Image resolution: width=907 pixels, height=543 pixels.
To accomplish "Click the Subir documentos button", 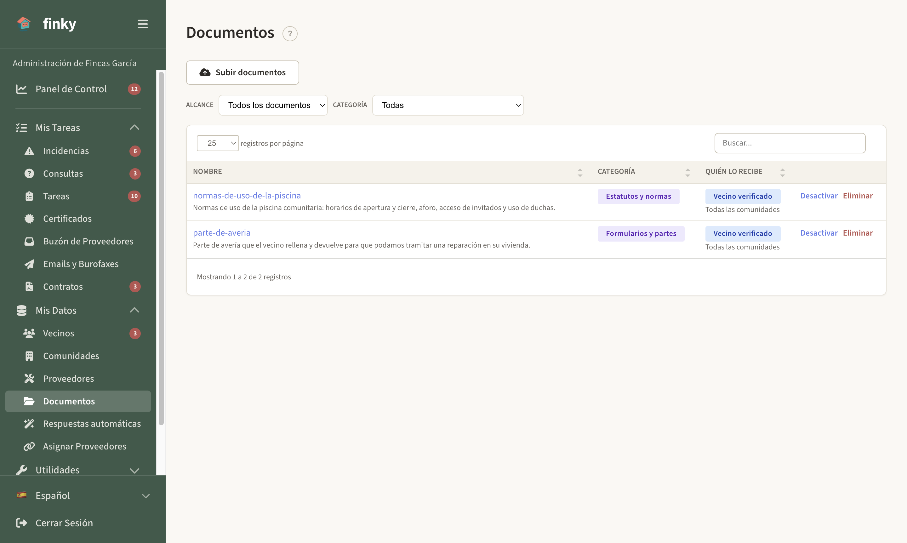I will [242, 72].
